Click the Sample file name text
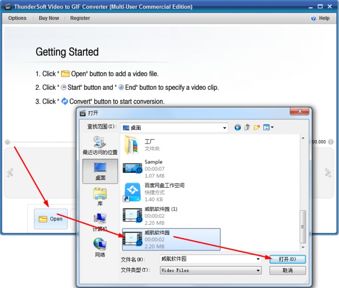 point(154,162)
